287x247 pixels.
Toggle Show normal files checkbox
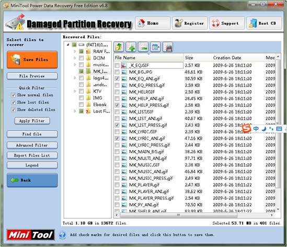(x=13, y=95)
